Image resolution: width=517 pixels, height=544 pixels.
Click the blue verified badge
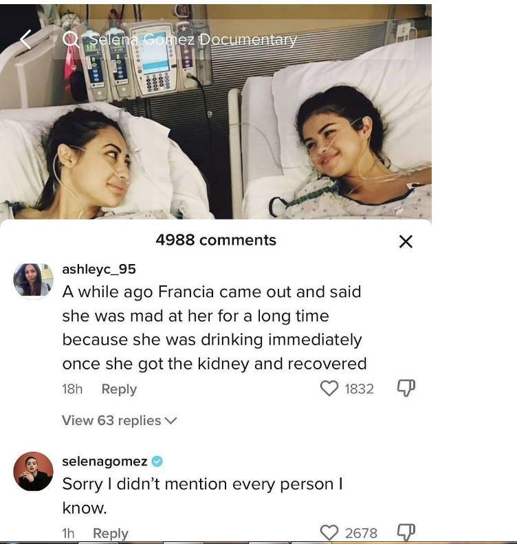(x=157, y=461)
